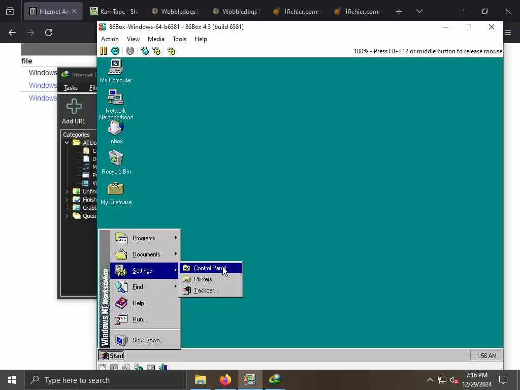Screen dimensions: 520x390
Task: Select Settings in the NT Start menu
Action: tap(145, 271)
